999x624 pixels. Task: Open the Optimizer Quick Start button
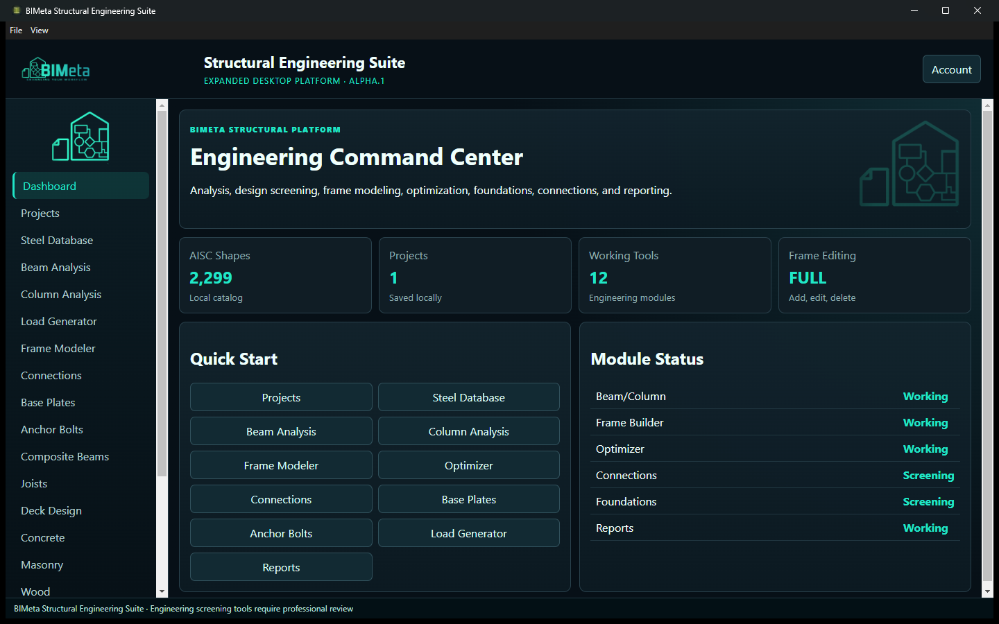(x=469, y=465)
